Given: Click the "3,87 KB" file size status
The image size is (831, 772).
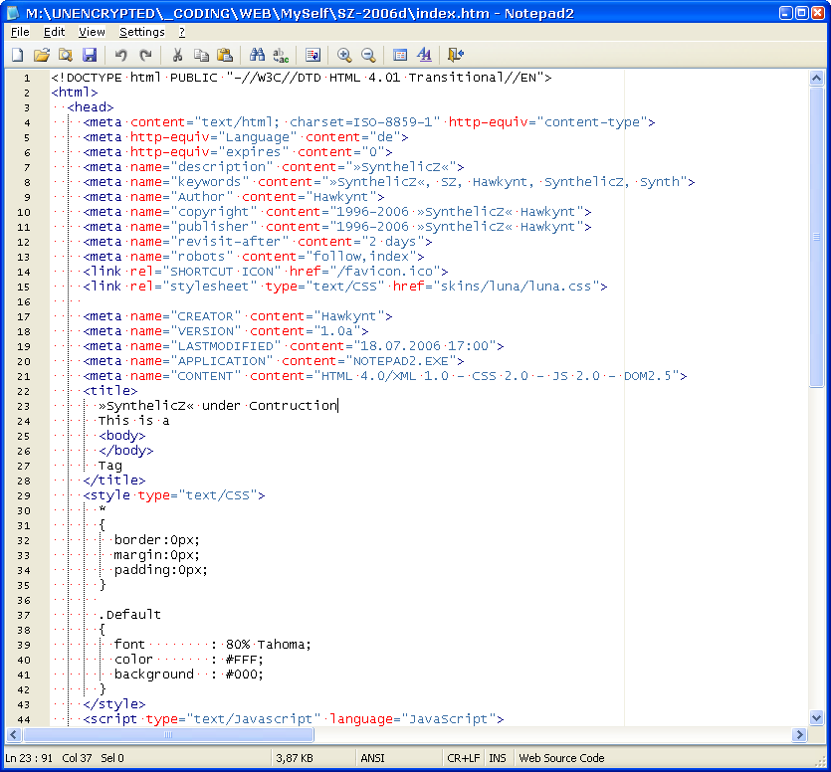Looking at the screenshot, I should click(295, 758).
